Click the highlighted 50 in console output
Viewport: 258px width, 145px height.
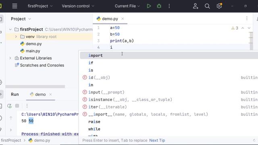(x=31, y=121)
